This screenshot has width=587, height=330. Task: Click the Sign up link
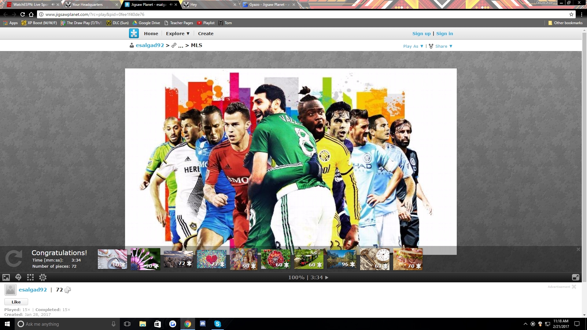coord(421,34)
